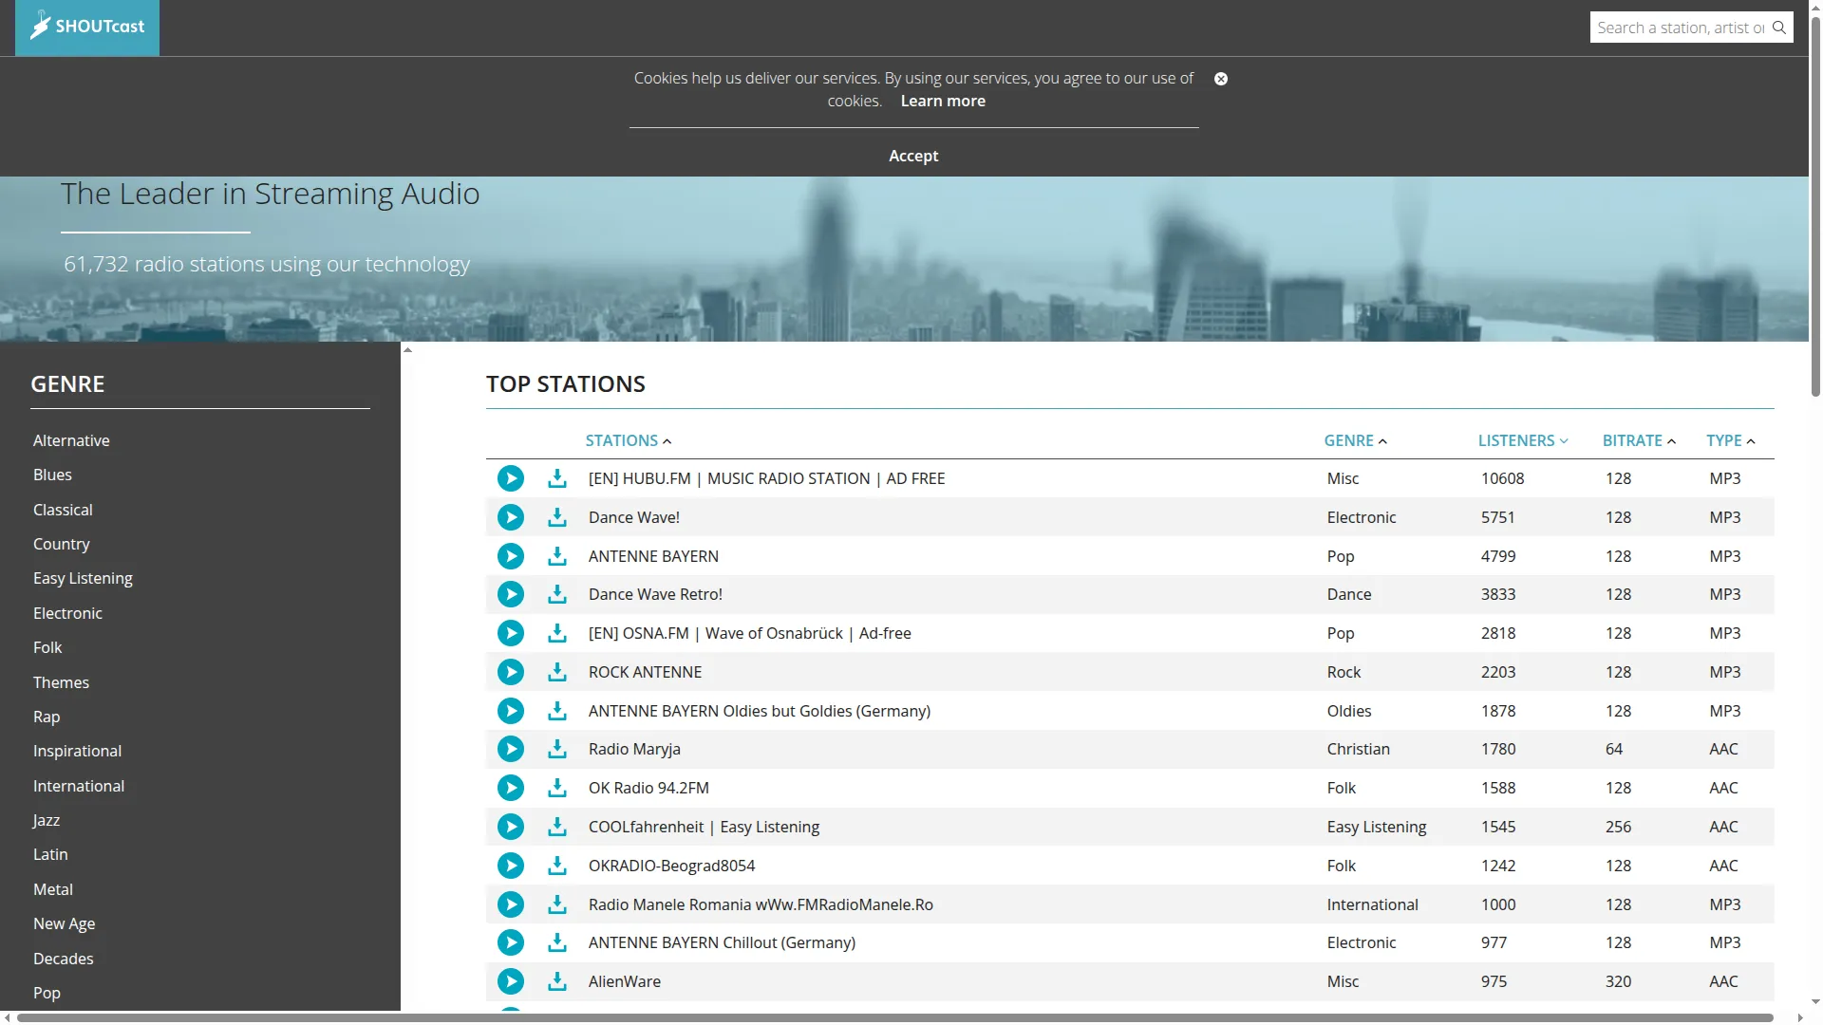This screenshot has height=1025, width=1823.
Task: Open the Inspirational genre
Action: [77, 751]
